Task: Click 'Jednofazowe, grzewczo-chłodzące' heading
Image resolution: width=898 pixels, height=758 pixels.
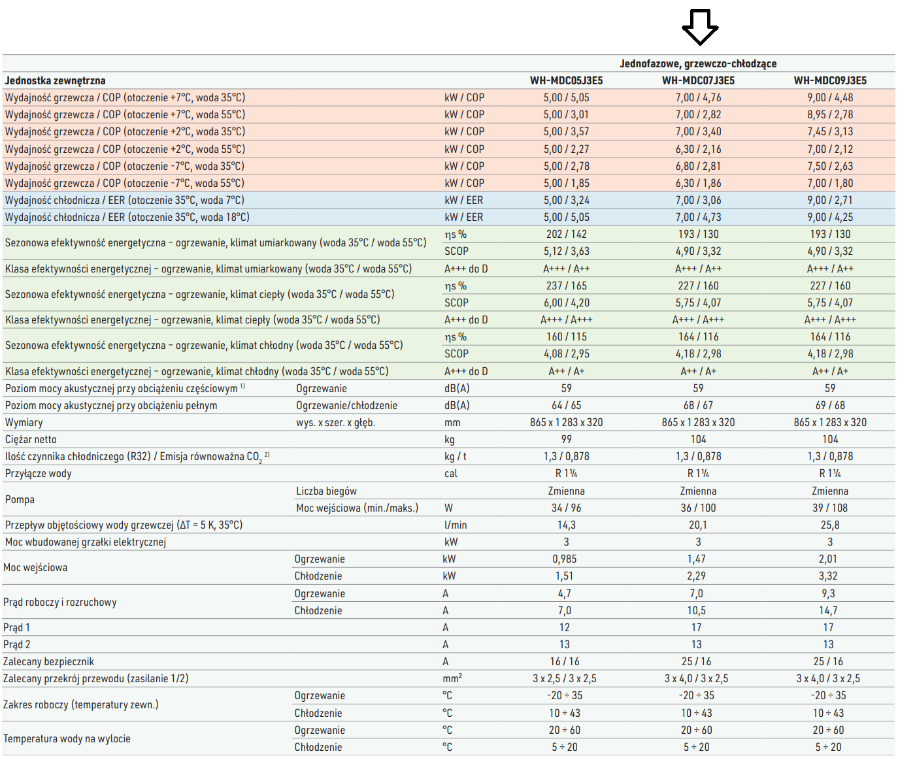Action: 698,63
